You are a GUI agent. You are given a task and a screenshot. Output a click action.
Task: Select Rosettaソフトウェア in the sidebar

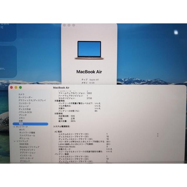30,147
